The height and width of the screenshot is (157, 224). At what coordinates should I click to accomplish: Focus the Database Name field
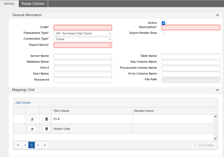click(x=83, y=62)
